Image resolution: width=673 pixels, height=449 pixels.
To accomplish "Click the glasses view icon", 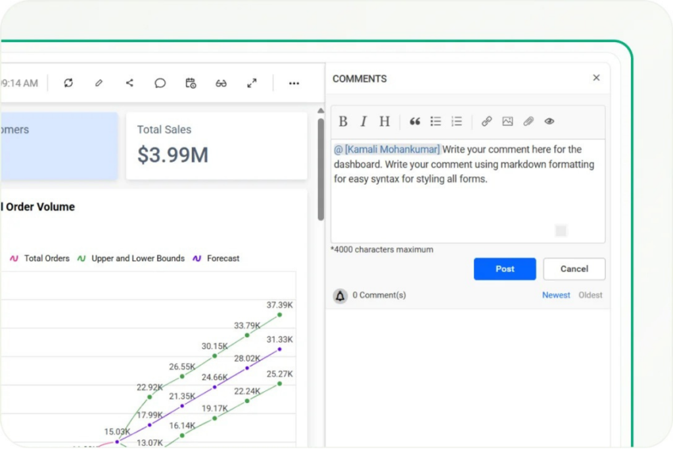I will 221,83.
